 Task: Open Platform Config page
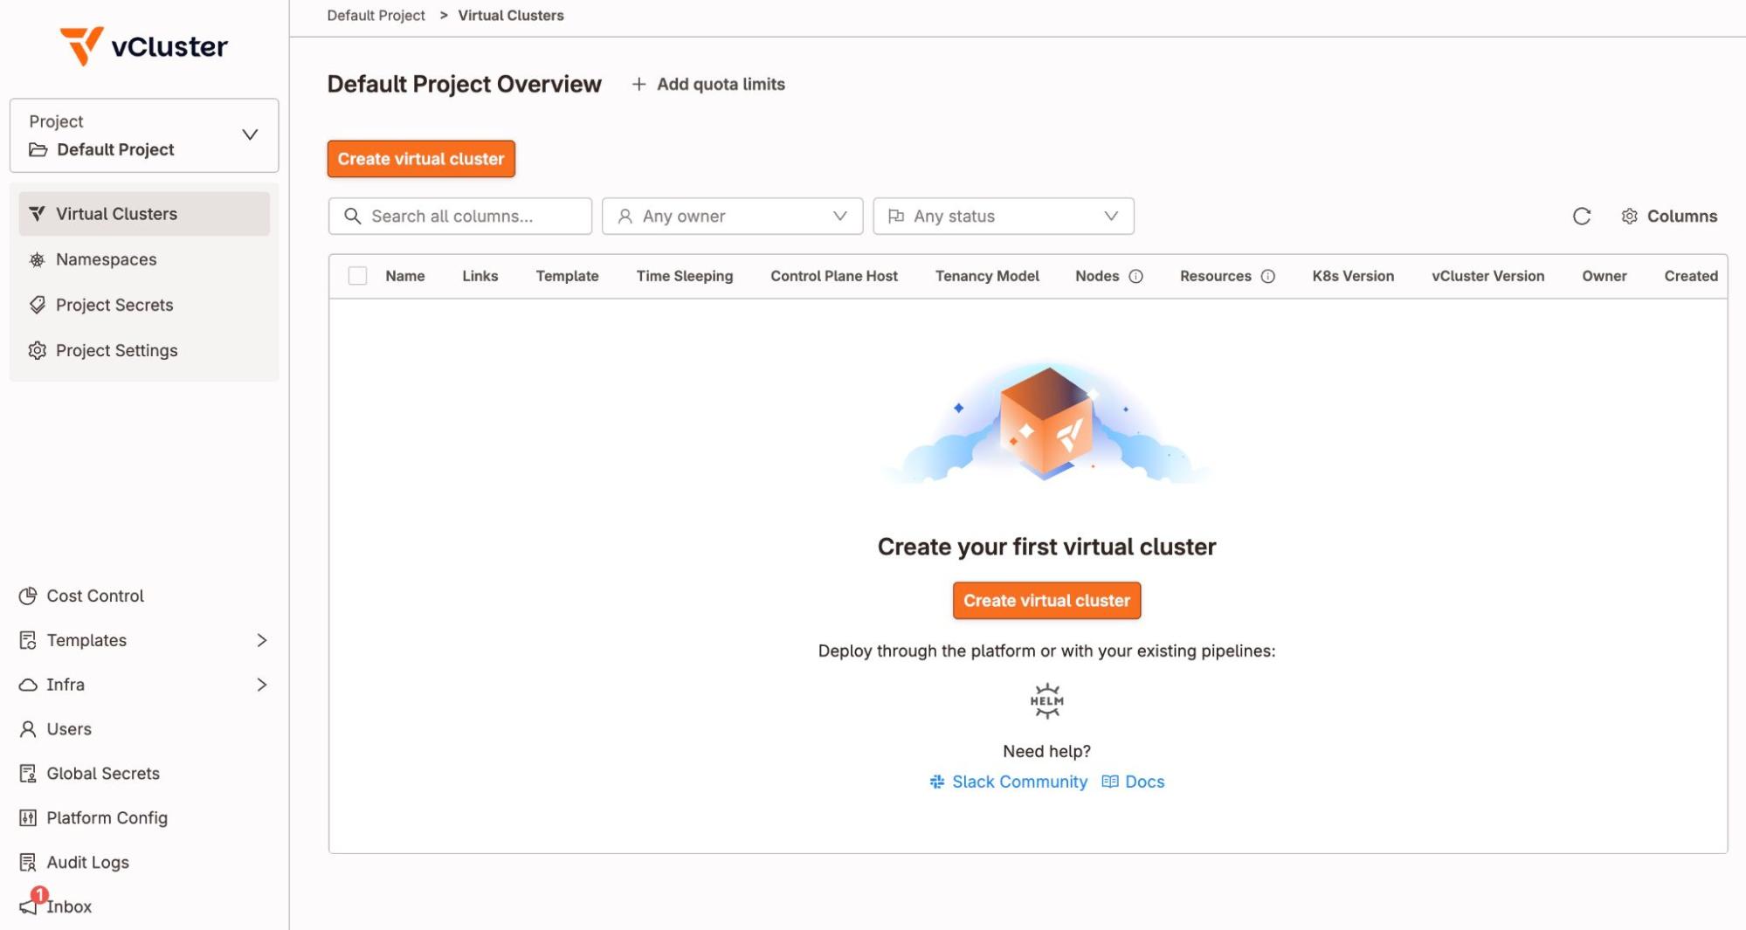coord(107,818)
